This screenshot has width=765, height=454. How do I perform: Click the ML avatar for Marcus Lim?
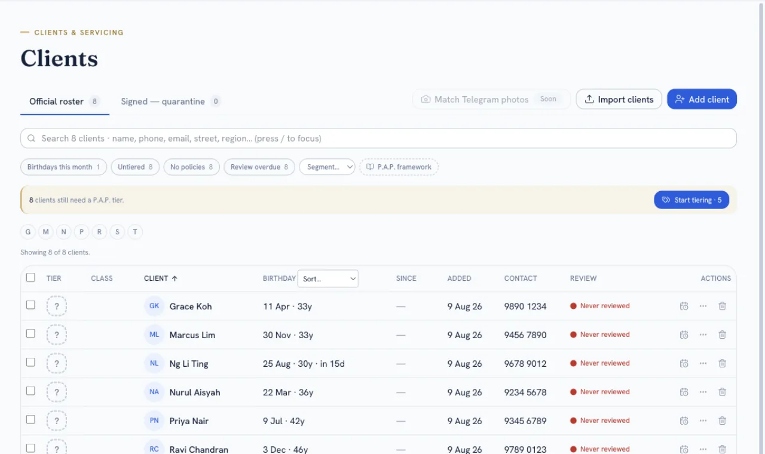click(154, 335)
